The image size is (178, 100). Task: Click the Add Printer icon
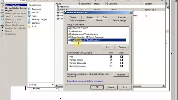58,7
